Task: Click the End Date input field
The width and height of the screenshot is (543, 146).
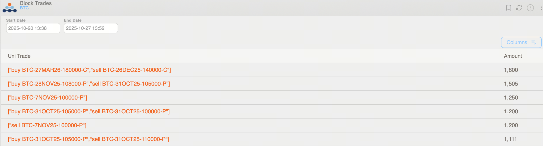Action: pyautogui.click(x=91, y=28)
